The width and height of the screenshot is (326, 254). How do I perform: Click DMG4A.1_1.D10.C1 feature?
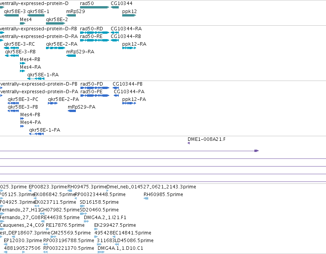(101, 252)
